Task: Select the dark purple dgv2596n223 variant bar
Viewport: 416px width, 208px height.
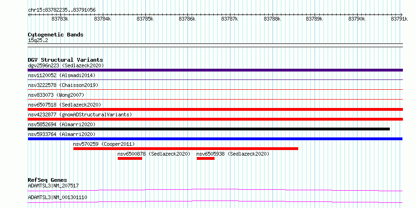Action: [x=215, y=70]
